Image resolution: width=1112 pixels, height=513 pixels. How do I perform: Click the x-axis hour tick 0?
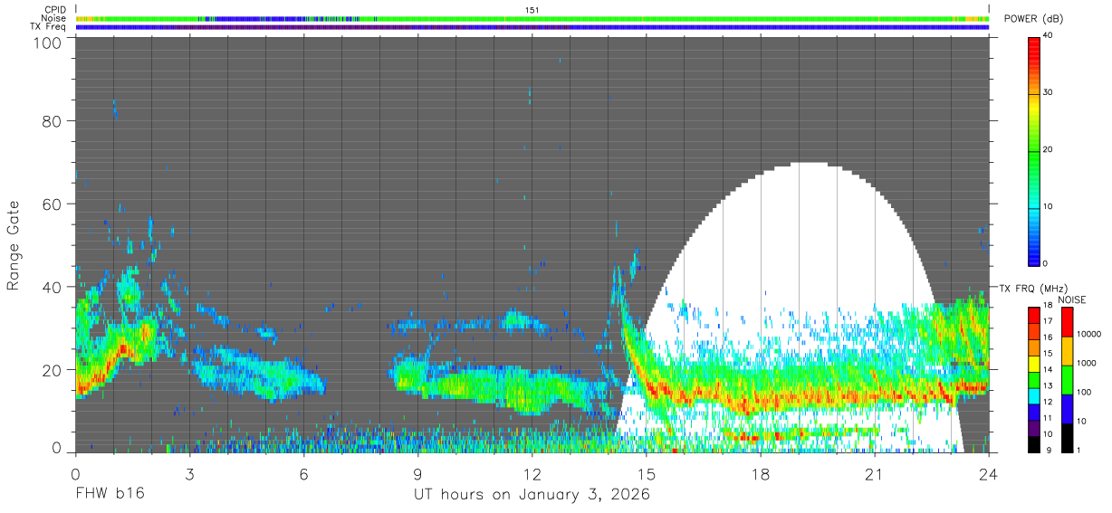pos(75,473)
